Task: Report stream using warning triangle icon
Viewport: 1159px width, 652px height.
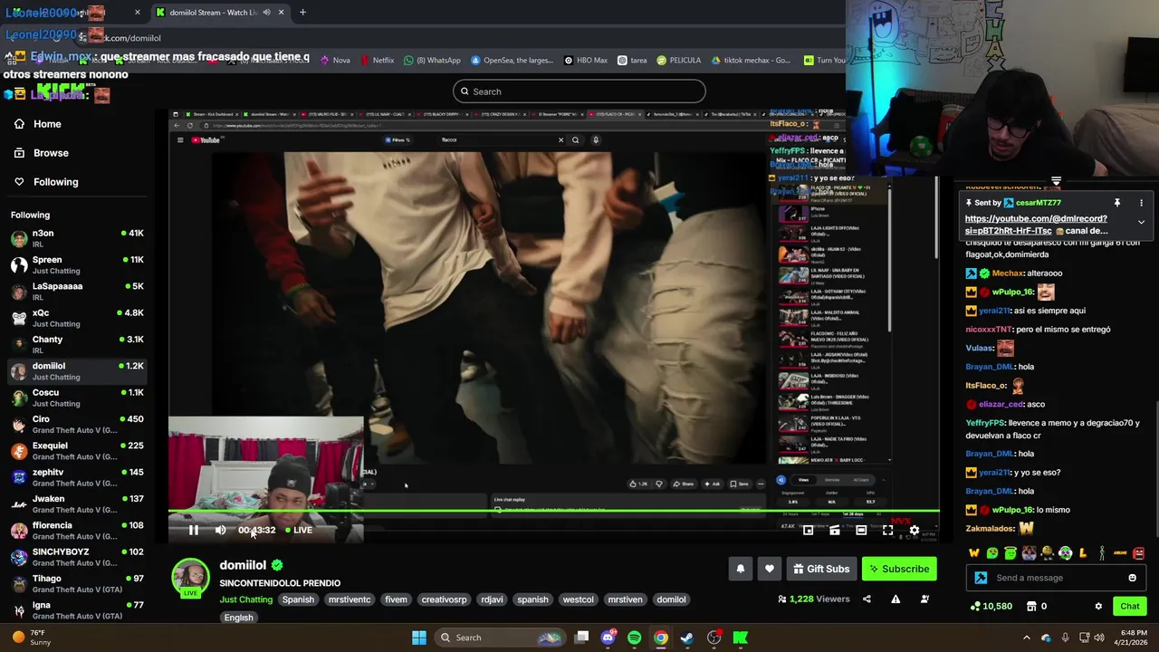Action: [x=896, y=599]
